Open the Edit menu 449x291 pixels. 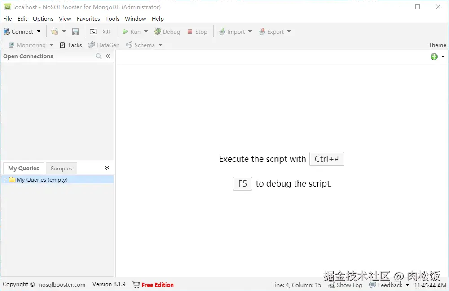[x=22, y=19]
